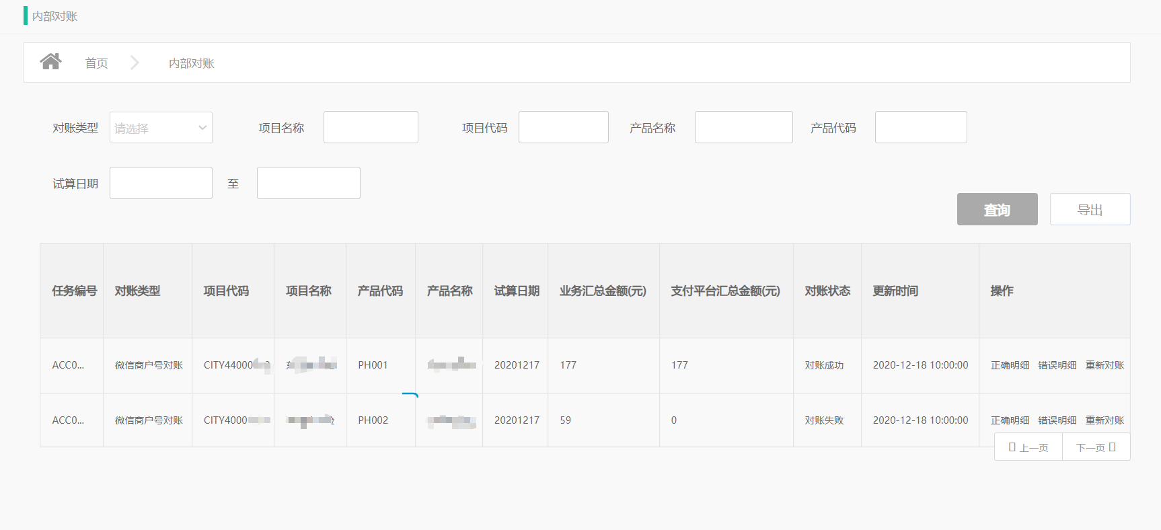
Task: Open 正确明细 for the PH002 row
Action: tap(1010, 420)
